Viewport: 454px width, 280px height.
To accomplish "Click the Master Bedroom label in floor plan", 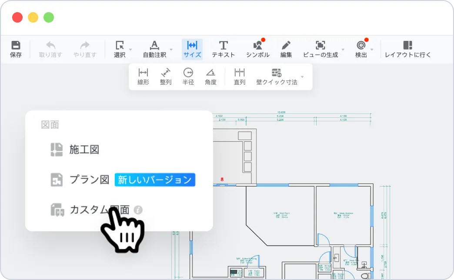I will (343, 215).
